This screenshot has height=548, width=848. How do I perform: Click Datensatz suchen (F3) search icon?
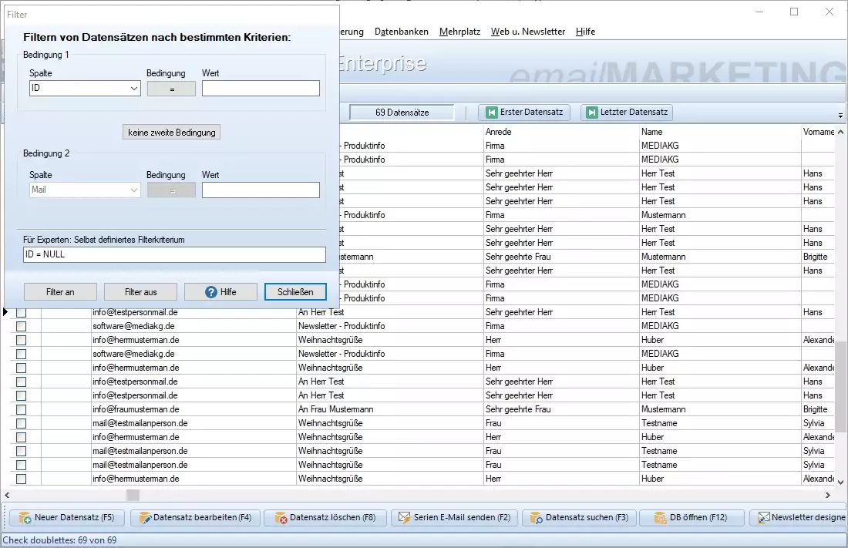[x=536, y=518]
